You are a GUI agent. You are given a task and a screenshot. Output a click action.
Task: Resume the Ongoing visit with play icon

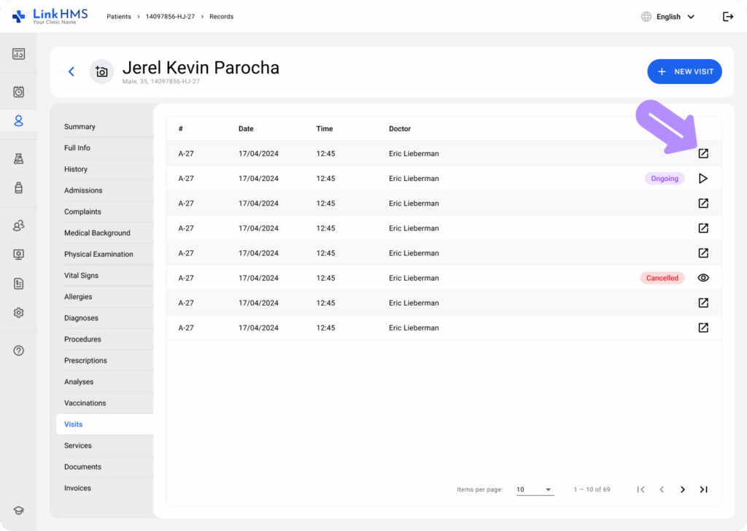point(703,179)
